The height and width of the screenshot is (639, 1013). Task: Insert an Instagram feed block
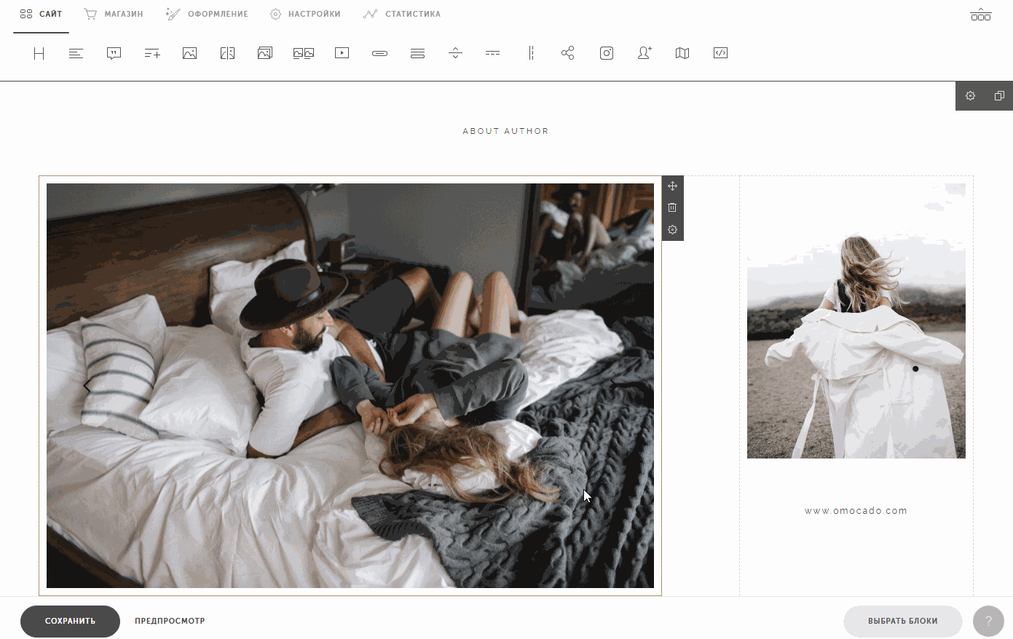click(606, 52)
